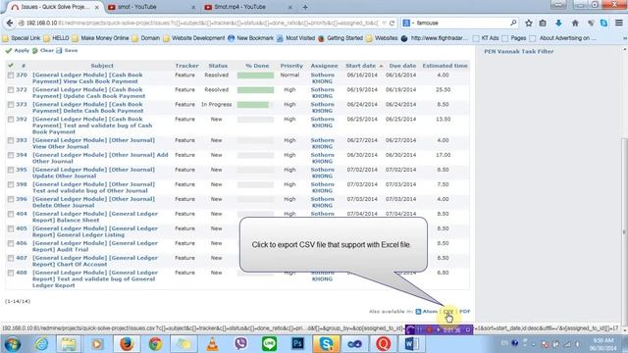The image size is (628, 353).
Task: Open the Most Visited bookmark menu
Action: [x=295, y=38]
